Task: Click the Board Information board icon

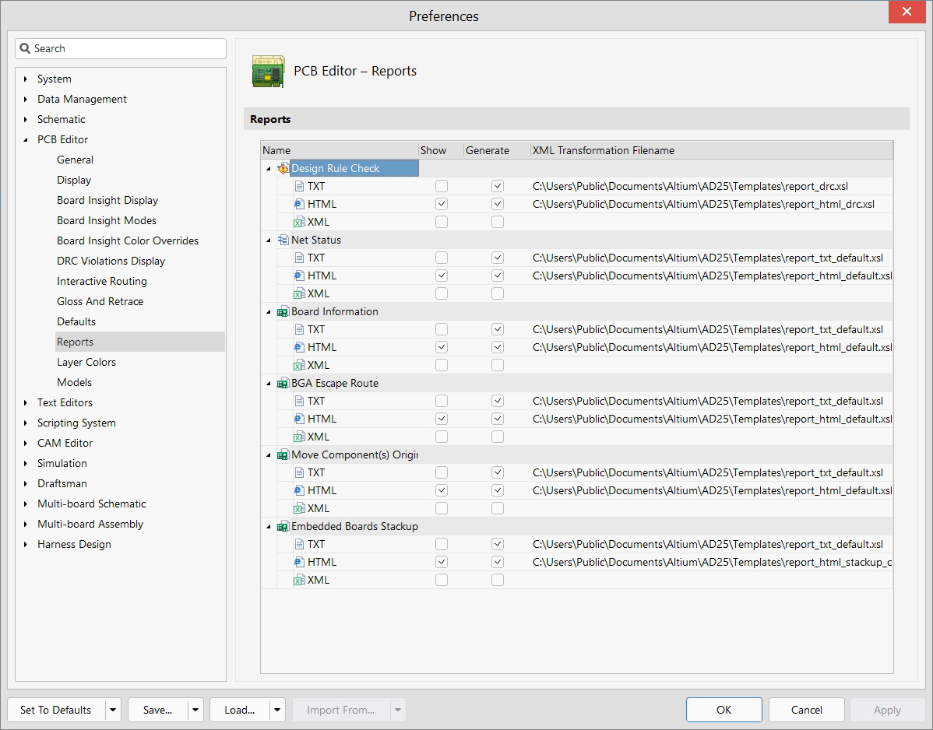Action: pyautogui.click(x=283, y=312)
